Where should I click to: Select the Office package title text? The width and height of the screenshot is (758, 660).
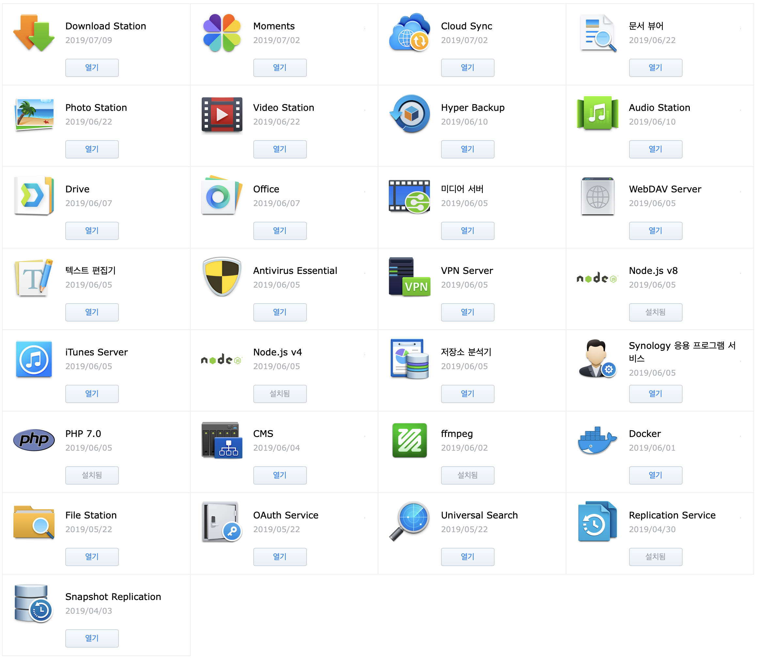click(x=266, y=189)
